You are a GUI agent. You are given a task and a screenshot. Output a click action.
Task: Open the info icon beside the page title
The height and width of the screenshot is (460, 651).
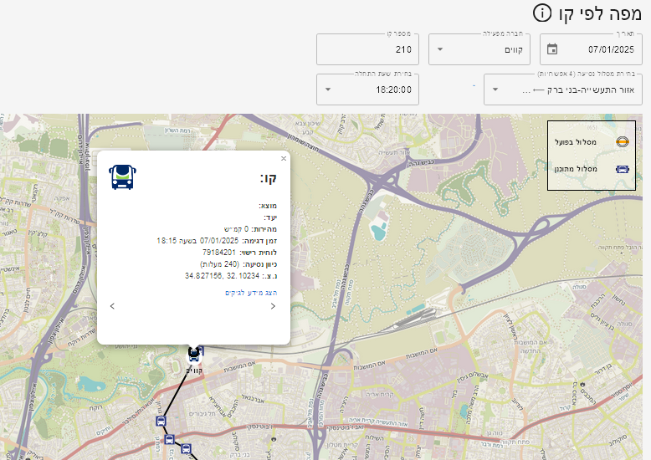pyautogui.click(x=542, y=13)
